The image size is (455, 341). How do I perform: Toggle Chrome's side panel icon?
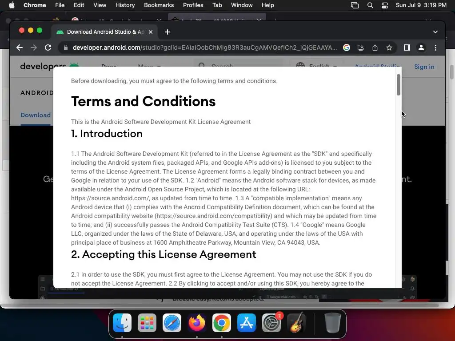click(407, 48)
